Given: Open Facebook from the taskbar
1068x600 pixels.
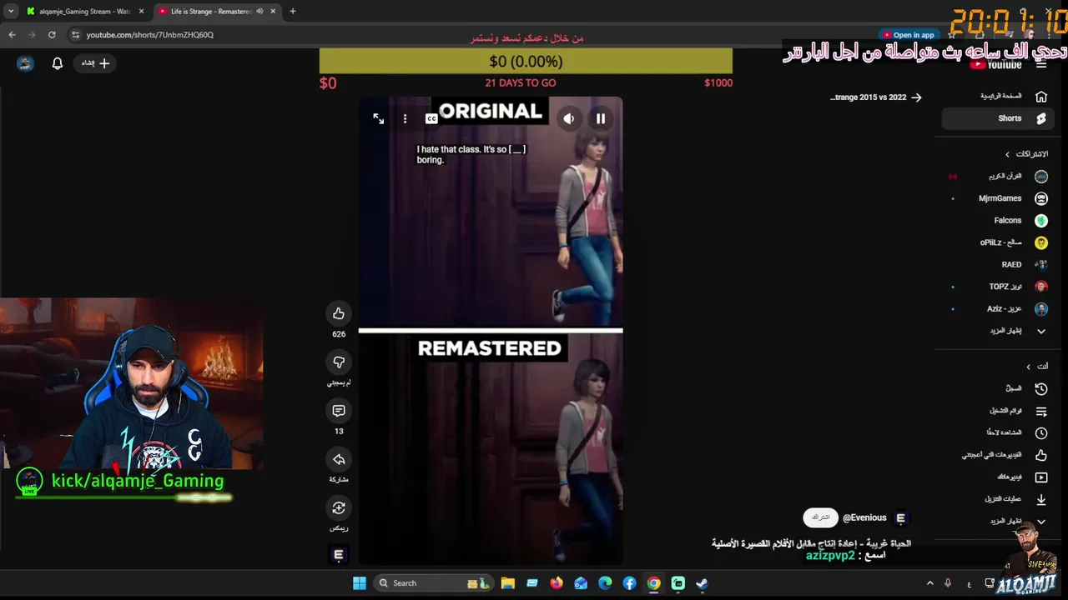Looking at the screenshot, I should tap(629, 583).
